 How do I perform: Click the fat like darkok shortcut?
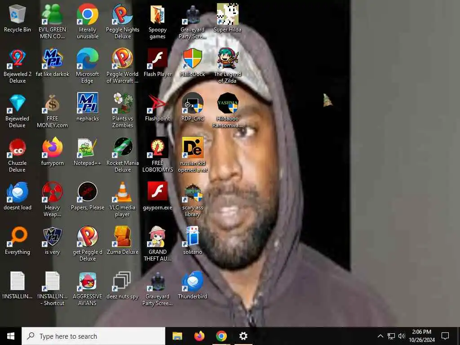[52, 59]
